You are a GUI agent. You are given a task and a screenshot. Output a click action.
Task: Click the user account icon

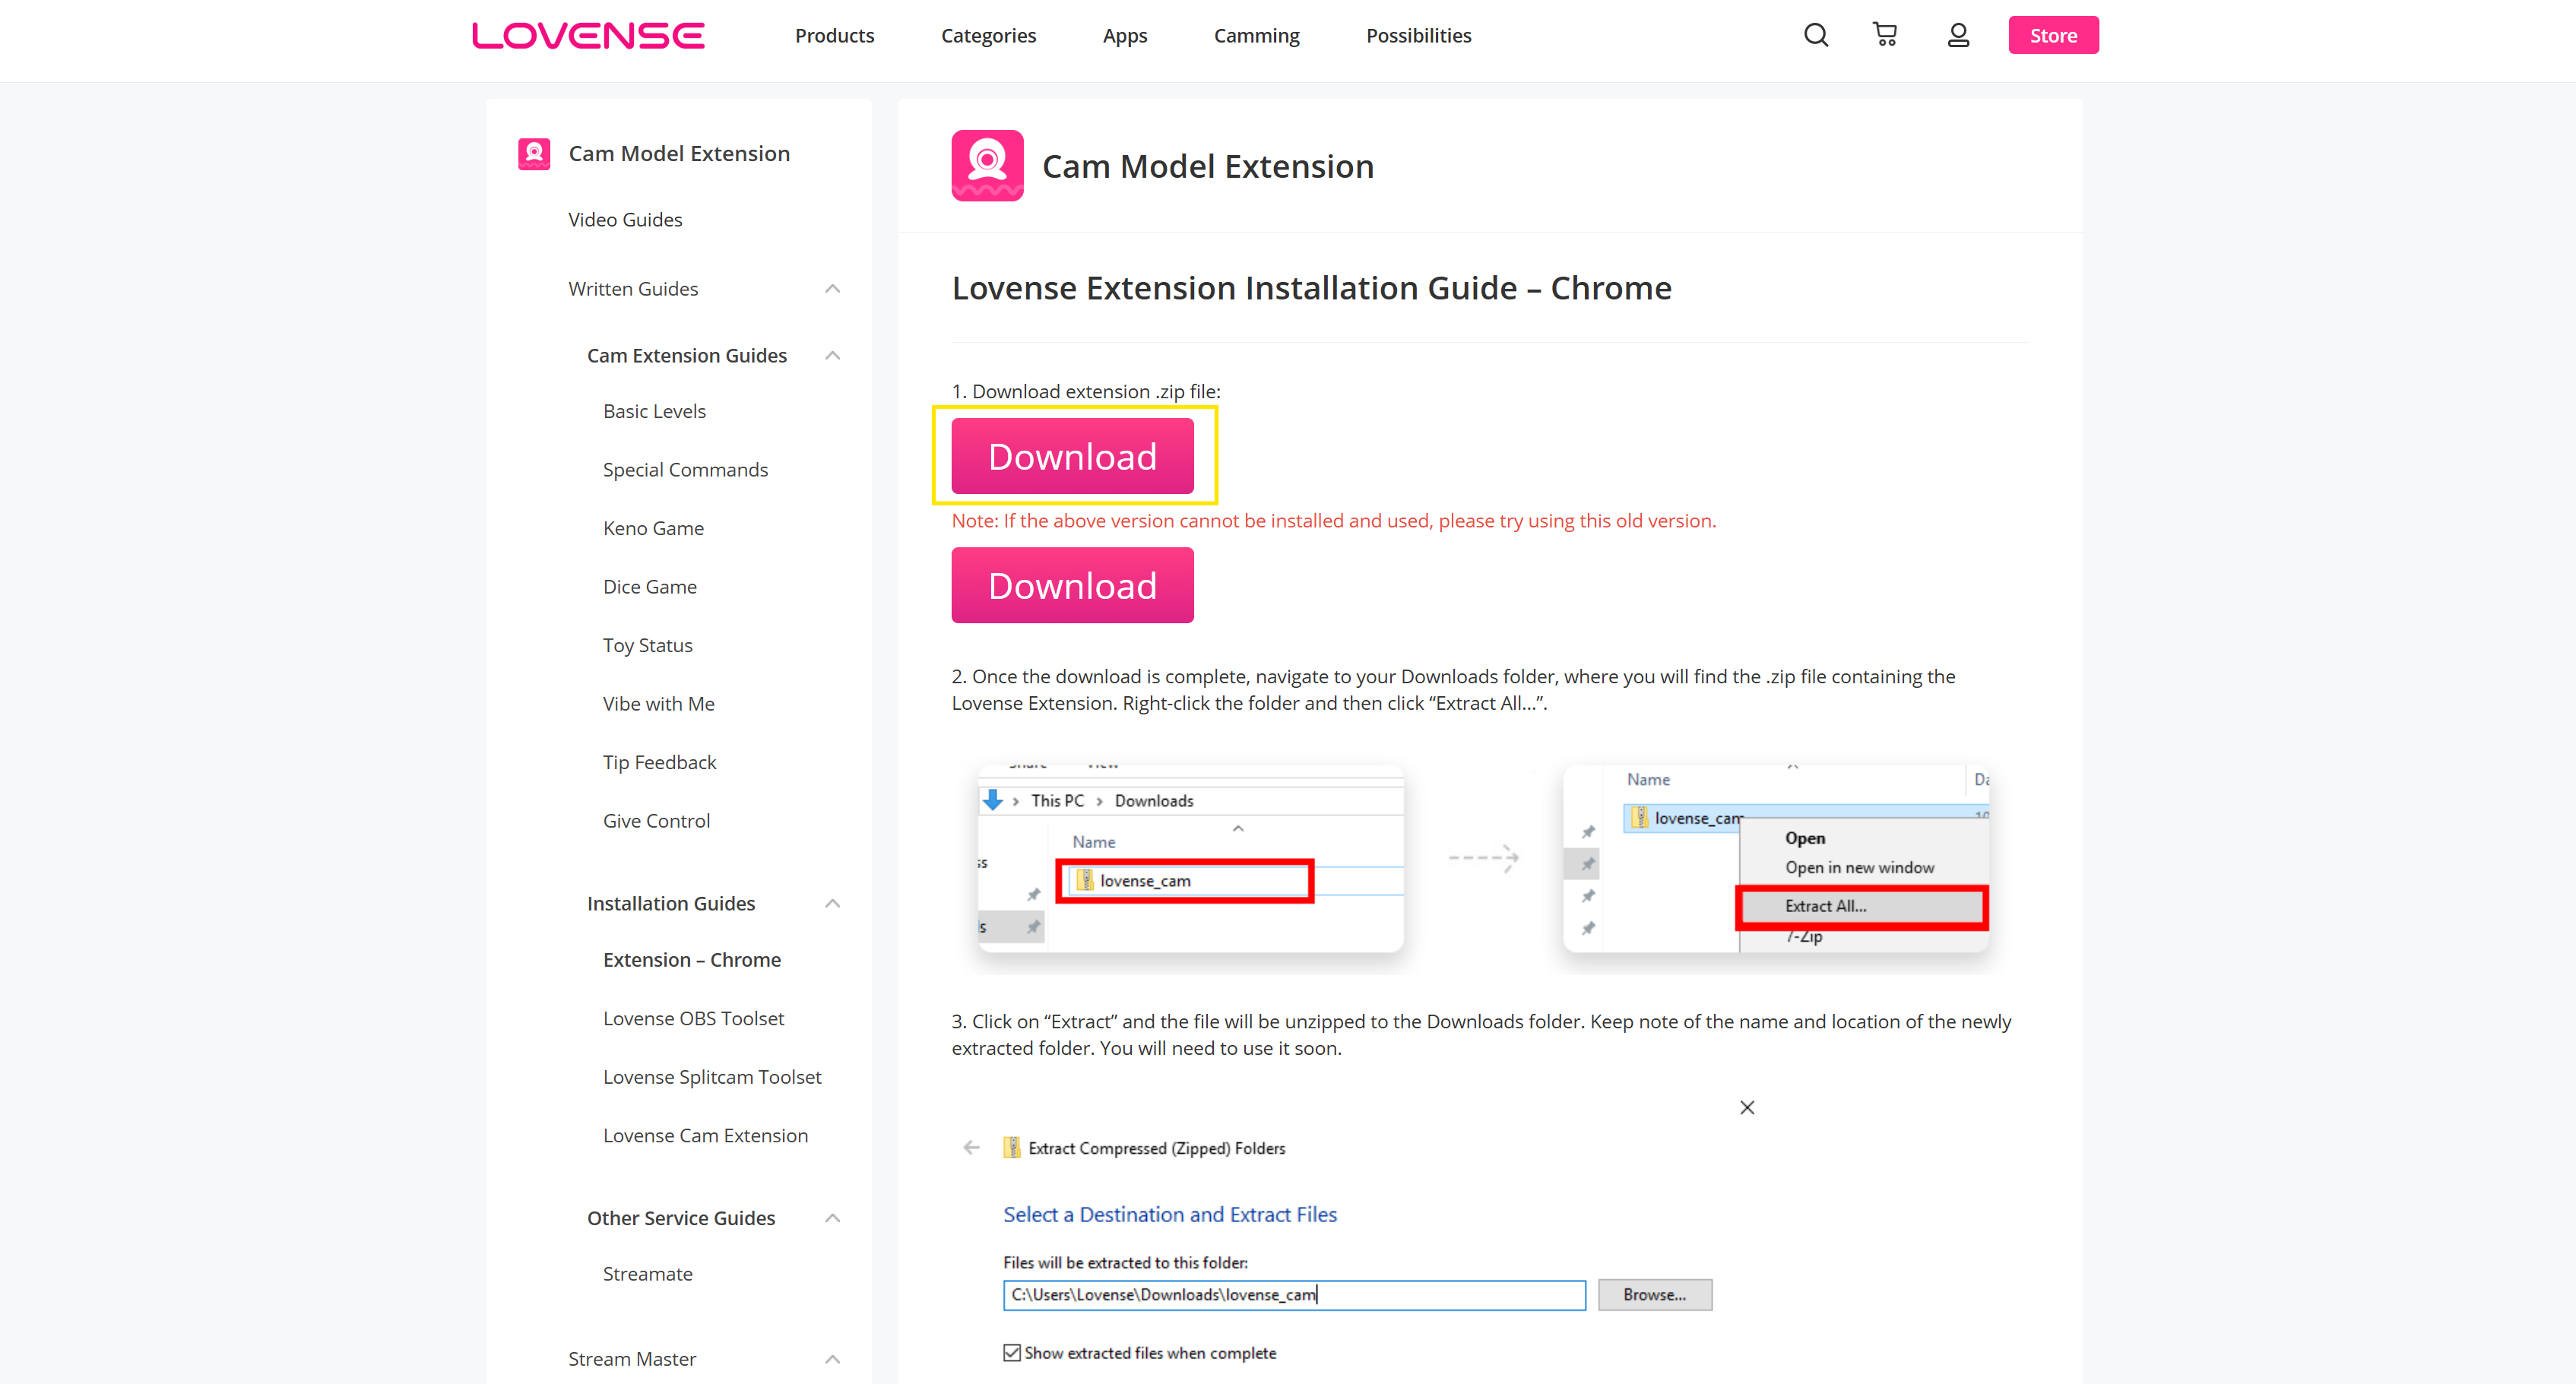tap(1958, 36)
